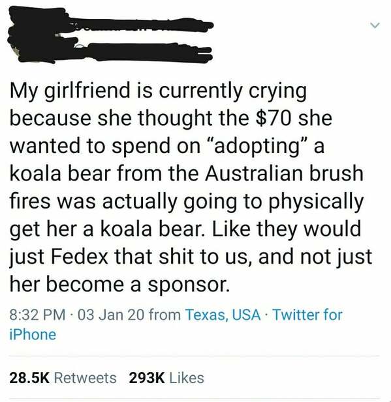Click the 8:32 PM timestamp
This screenshot has width=391, height=402.
click(x=37, y=315)
